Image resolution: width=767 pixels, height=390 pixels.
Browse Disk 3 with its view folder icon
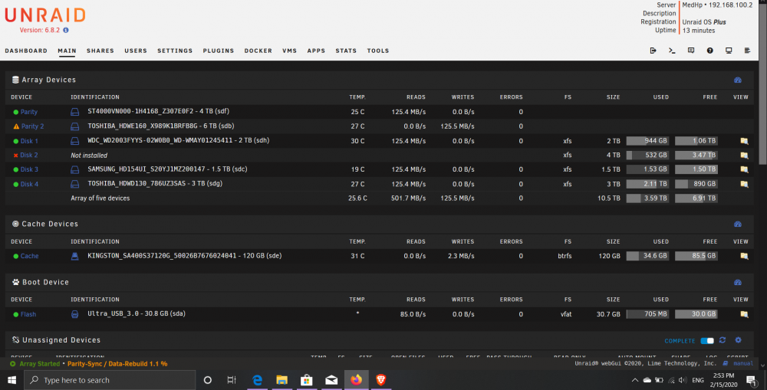tap(744, 169)
